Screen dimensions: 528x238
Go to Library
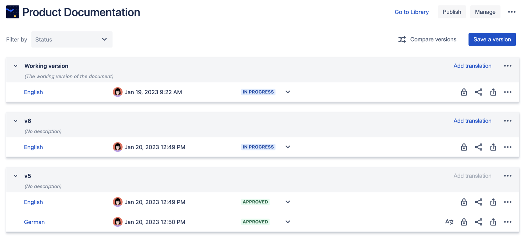(x=411, y=12)
